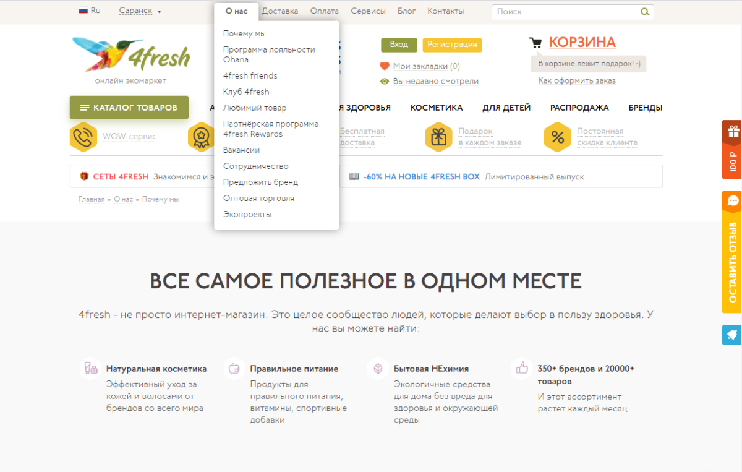Viewport: 742px width, 472px height.
Task: Open Сервисы in top navigation
Action: (368, 11)
